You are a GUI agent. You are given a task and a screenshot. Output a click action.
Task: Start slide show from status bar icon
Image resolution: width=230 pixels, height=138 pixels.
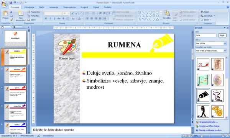[191, 136]
